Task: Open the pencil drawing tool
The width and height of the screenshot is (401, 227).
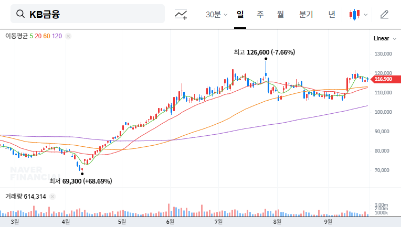Action: point(384,15)
